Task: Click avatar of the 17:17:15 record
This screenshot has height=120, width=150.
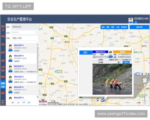Action: coord(10,90)
